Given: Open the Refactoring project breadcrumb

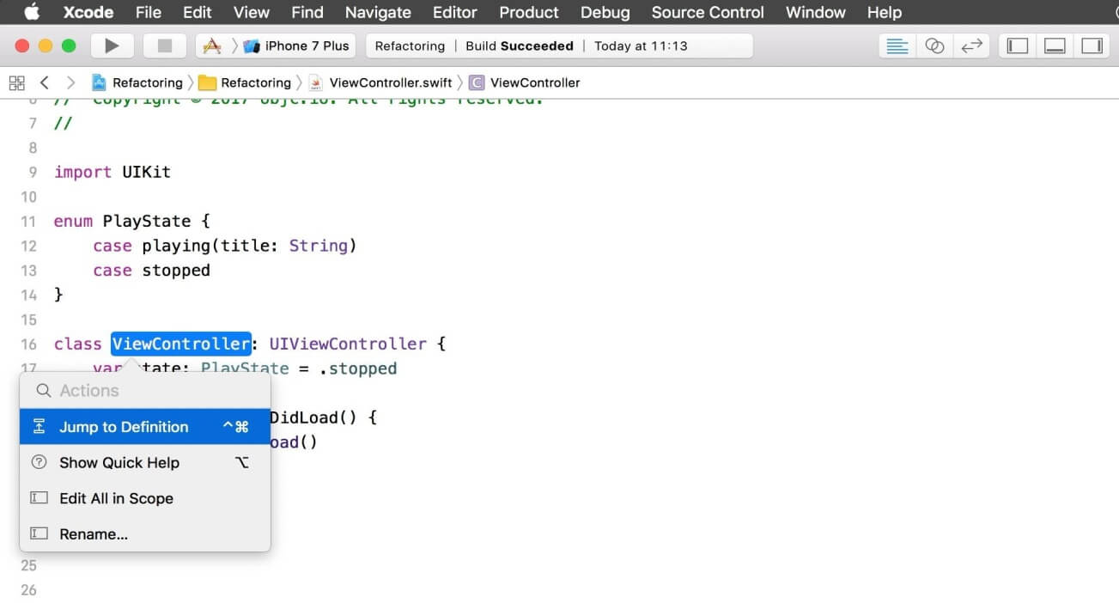Looking at the screenshot, I should 137,82.
